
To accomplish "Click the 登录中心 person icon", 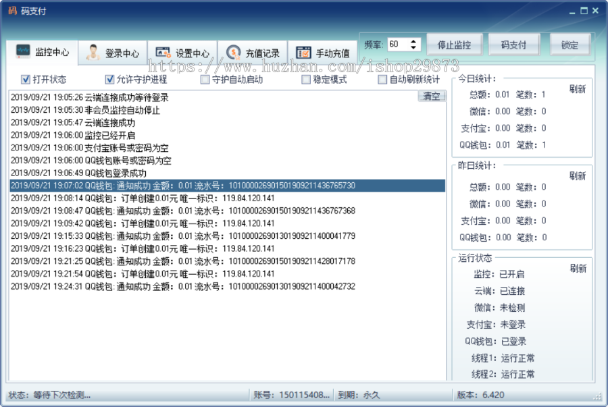I will 93,52.
